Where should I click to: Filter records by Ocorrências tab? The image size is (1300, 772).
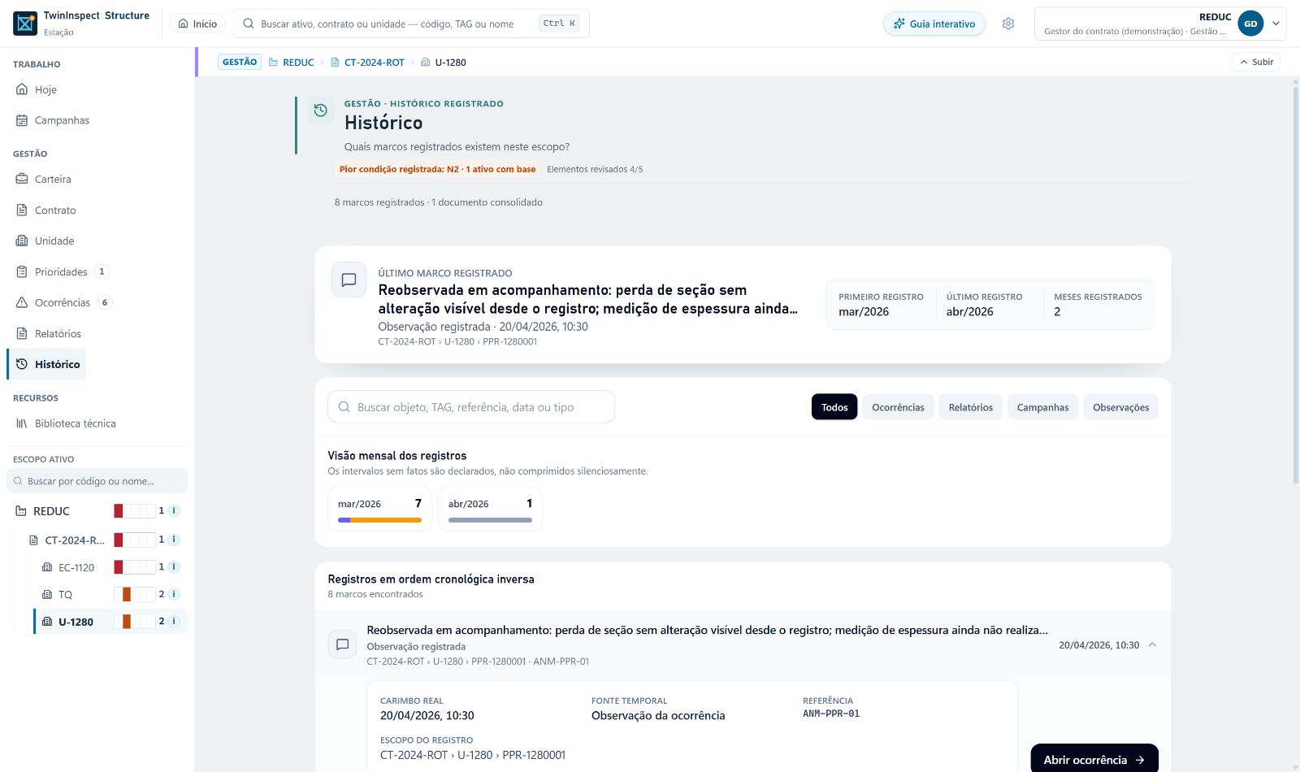[898, 407]
